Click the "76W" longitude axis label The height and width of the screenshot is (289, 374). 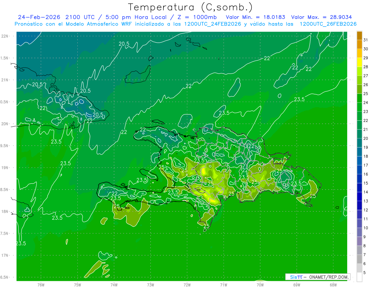41,285
